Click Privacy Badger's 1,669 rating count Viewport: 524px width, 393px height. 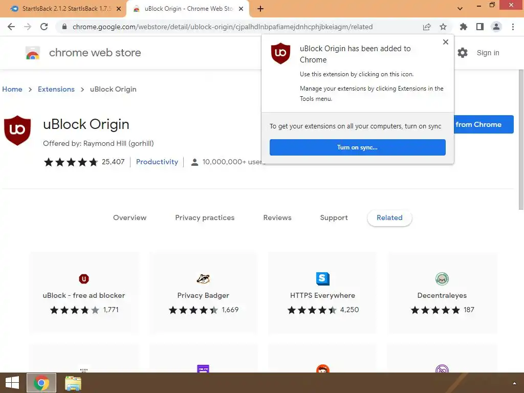(230, 310)
